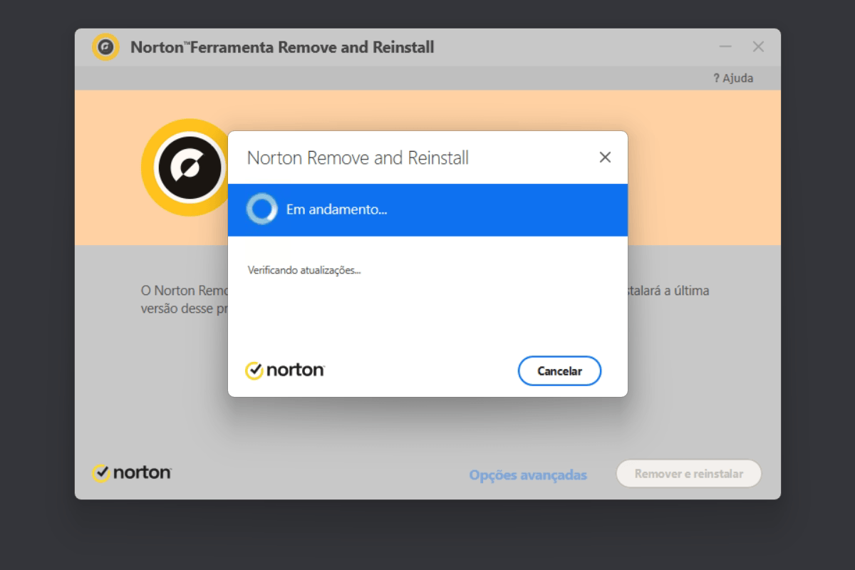The height and width of the screenshot is (570, 855).
Task: Close the Norton Remove and Reinstall dialog
Action: click(605, 157)
